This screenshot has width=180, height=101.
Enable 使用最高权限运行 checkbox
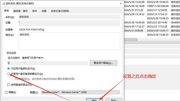click(x=9, y=85)
